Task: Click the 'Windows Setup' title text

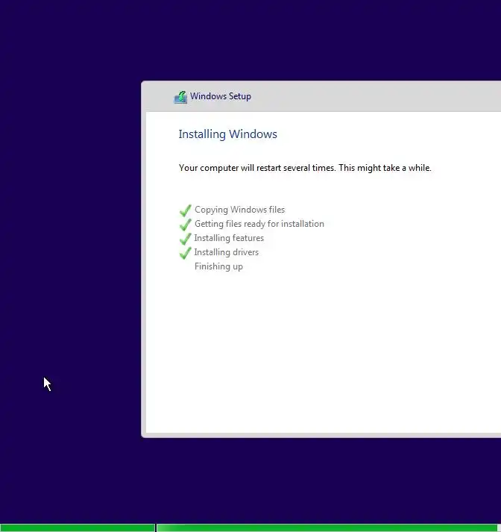Action: click(x=221, y=96)
